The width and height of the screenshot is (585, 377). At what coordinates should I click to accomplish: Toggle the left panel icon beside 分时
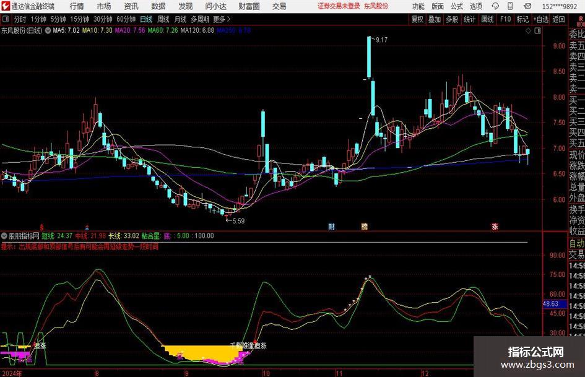(x=6, y=19)
